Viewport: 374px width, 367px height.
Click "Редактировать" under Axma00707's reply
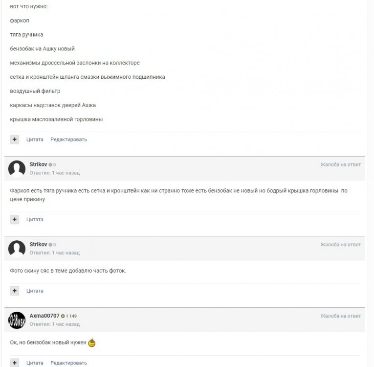point(68,363)
